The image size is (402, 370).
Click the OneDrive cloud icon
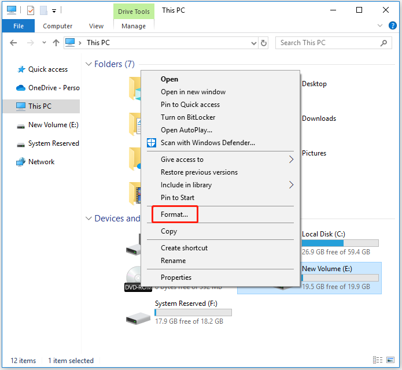coord(21,88)
